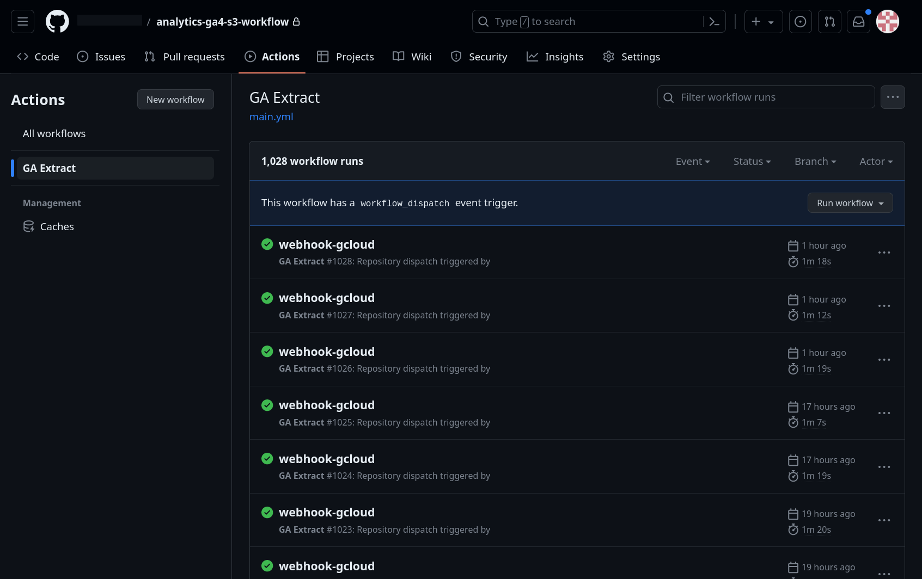Viewport: 922px width, 579px height.
Task: Open the hamburger navigation menu
Action: click(22, 22)
